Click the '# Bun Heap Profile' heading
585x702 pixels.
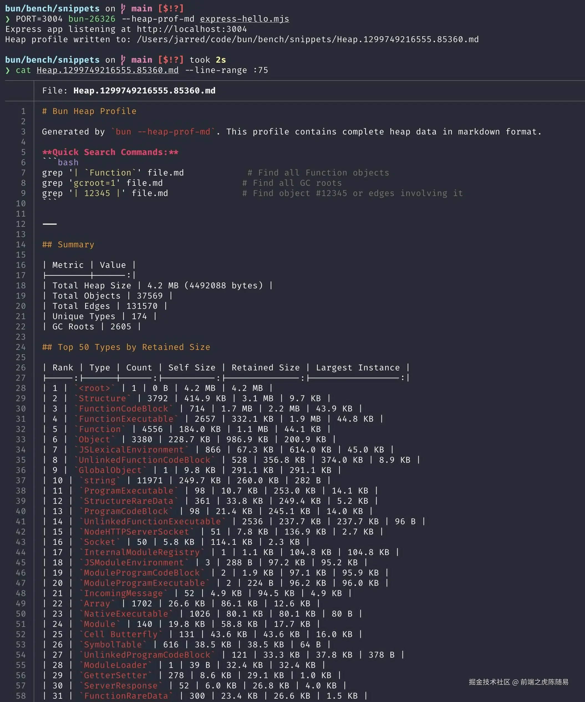(x=89, y=111)
